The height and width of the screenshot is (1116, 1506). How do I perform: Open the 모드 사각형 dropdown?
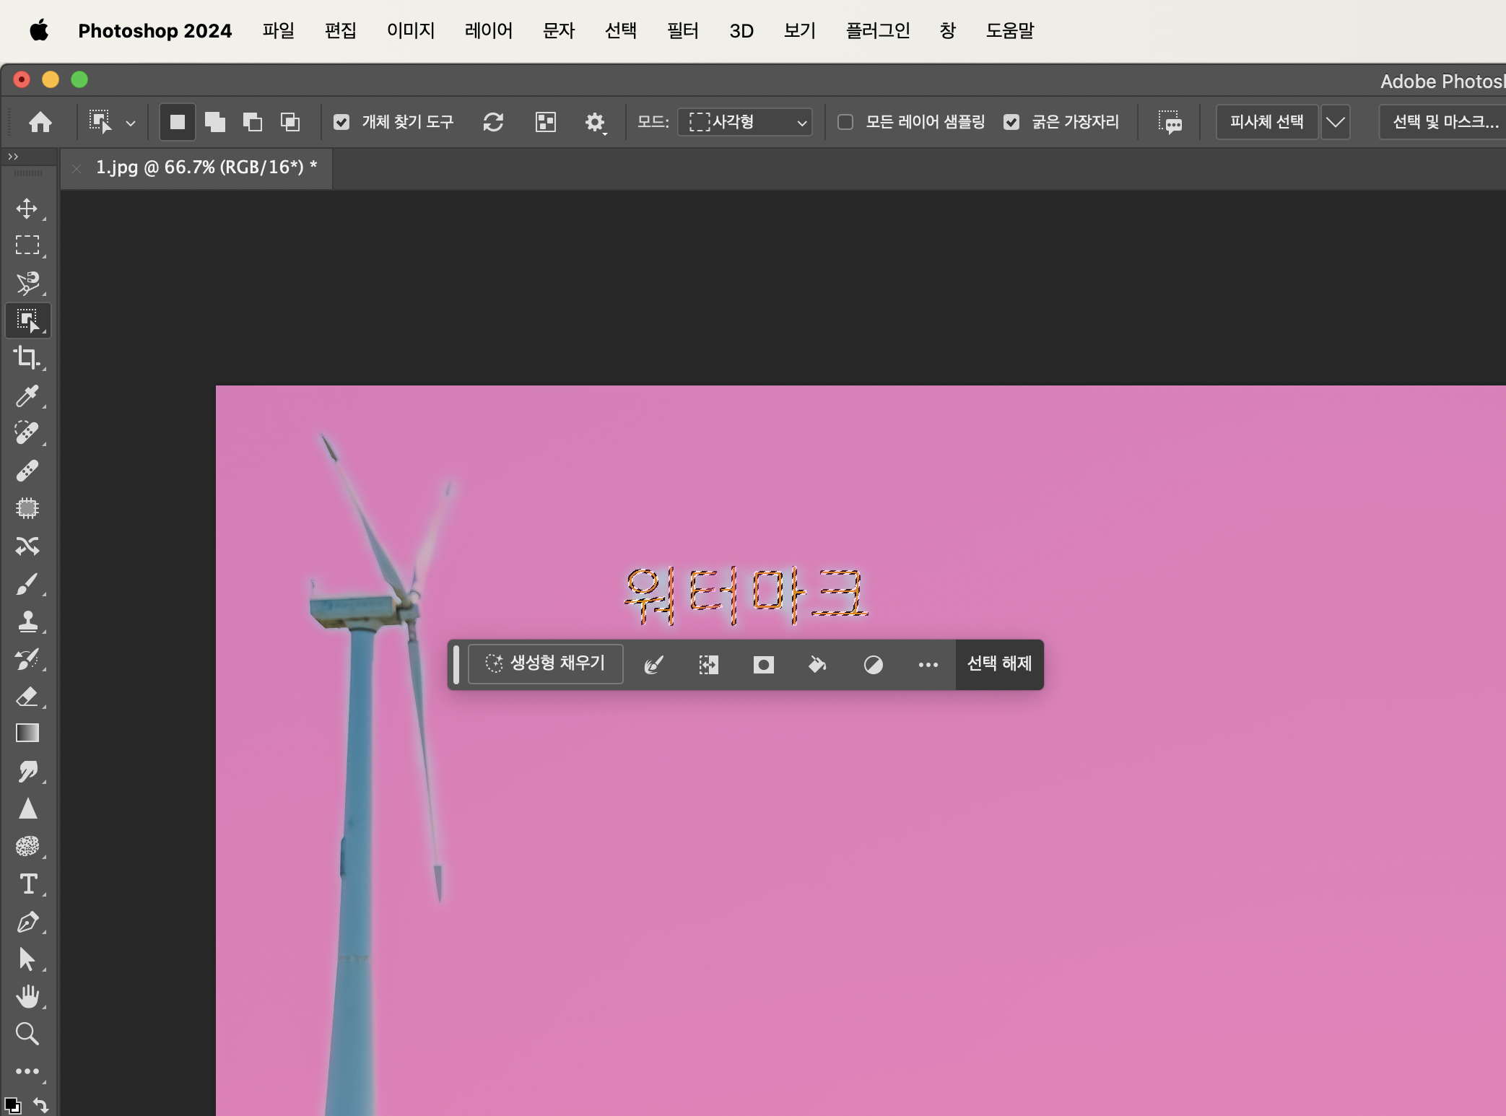[745, 122]
